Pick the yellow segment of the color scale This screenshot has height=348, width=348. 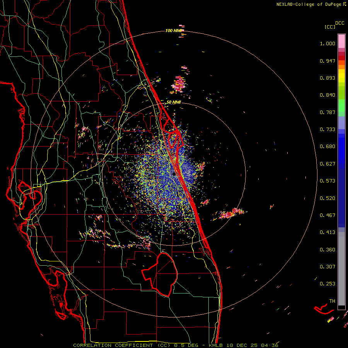(341, 76)
